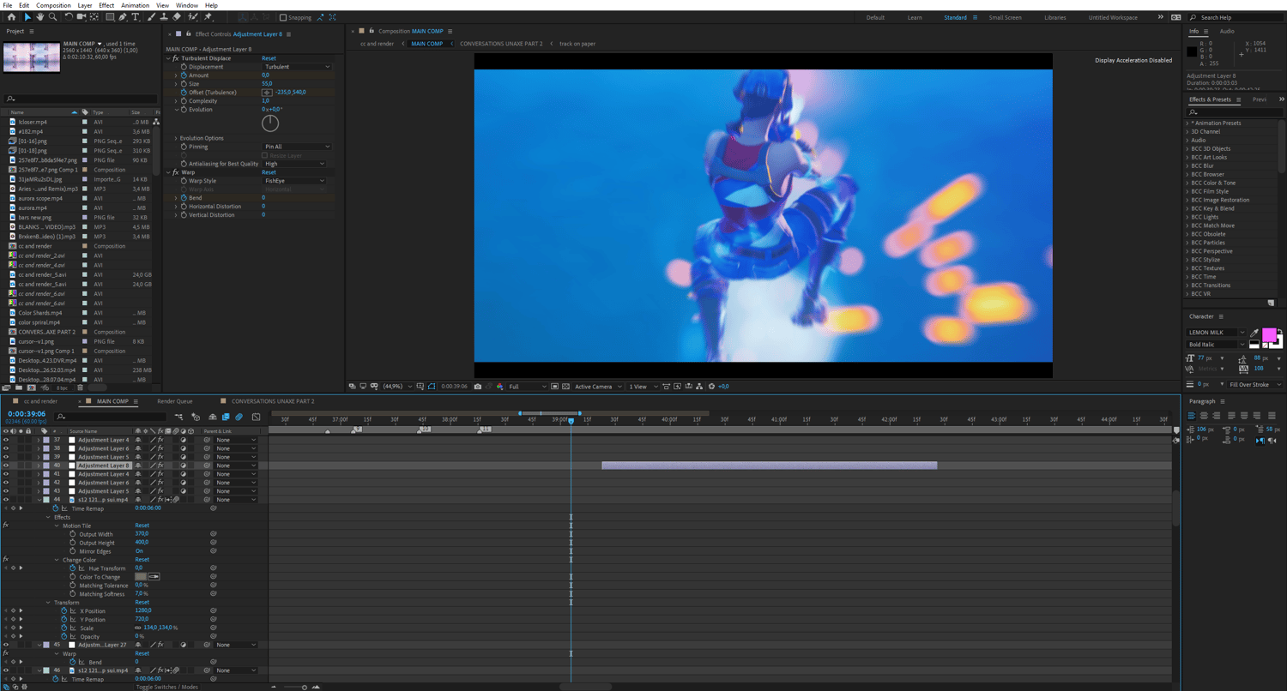This screenshot has width=1287, height=691.
Task: Open the Composition menu
Action: point(53,5)
